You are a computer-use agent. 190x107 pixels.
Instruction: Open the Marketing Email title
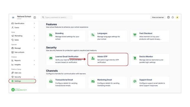[x=104, y=80]
